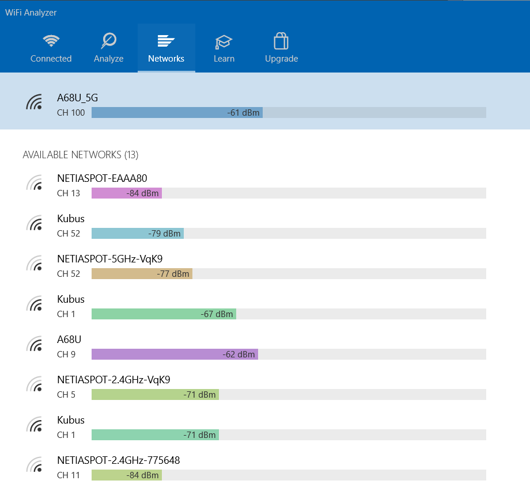This screenshot has height=488, width=530.
Task: Click the CH 100 channel label
Action: (x=71, y=113)
